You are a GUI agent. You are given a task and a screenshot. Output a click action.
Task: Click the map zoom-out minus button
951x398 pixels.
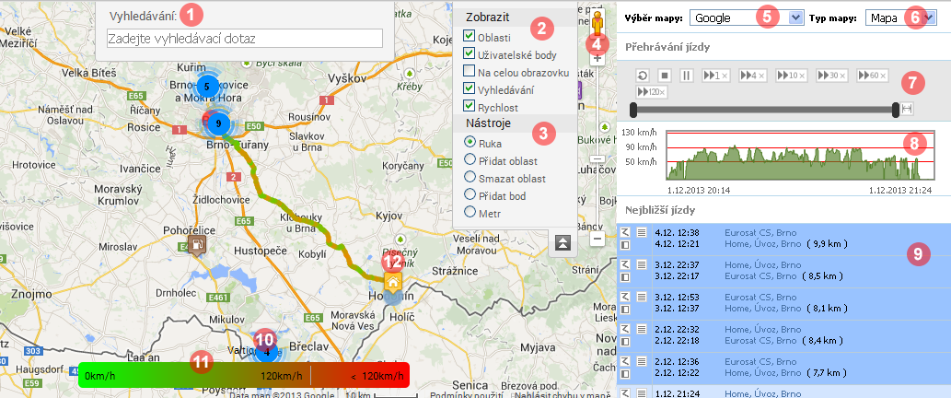coord(597,239)
